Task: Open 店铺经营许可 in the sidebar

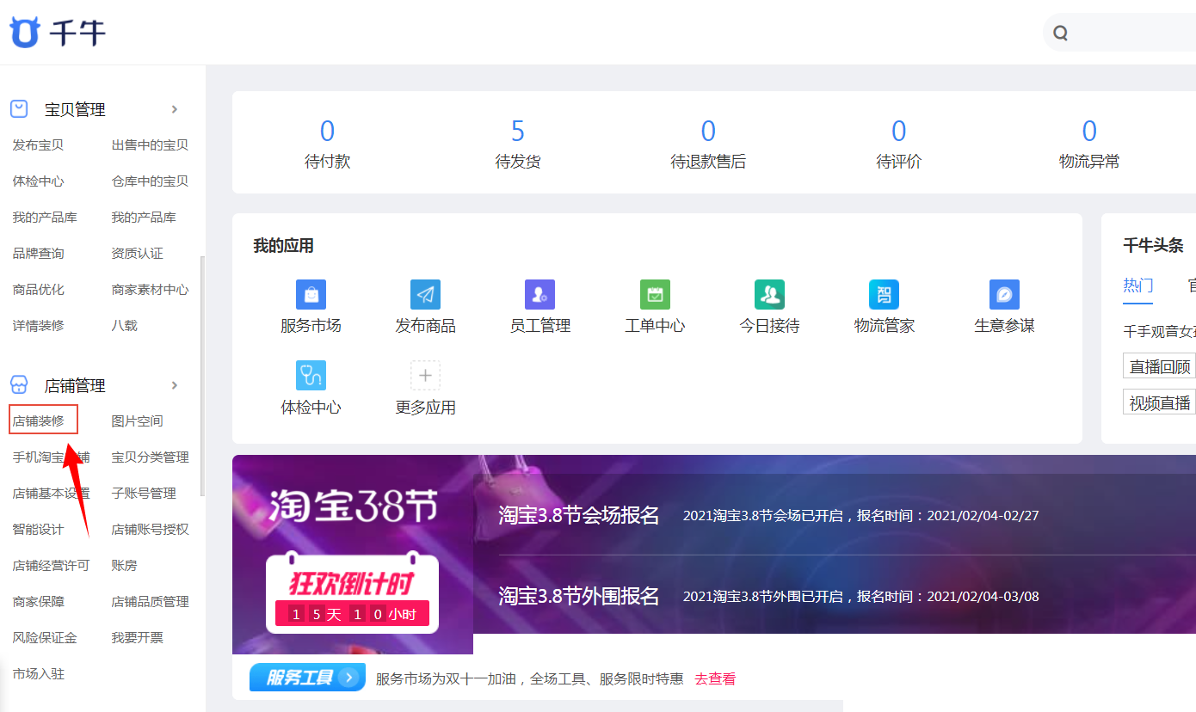Action: pos(51,566)
